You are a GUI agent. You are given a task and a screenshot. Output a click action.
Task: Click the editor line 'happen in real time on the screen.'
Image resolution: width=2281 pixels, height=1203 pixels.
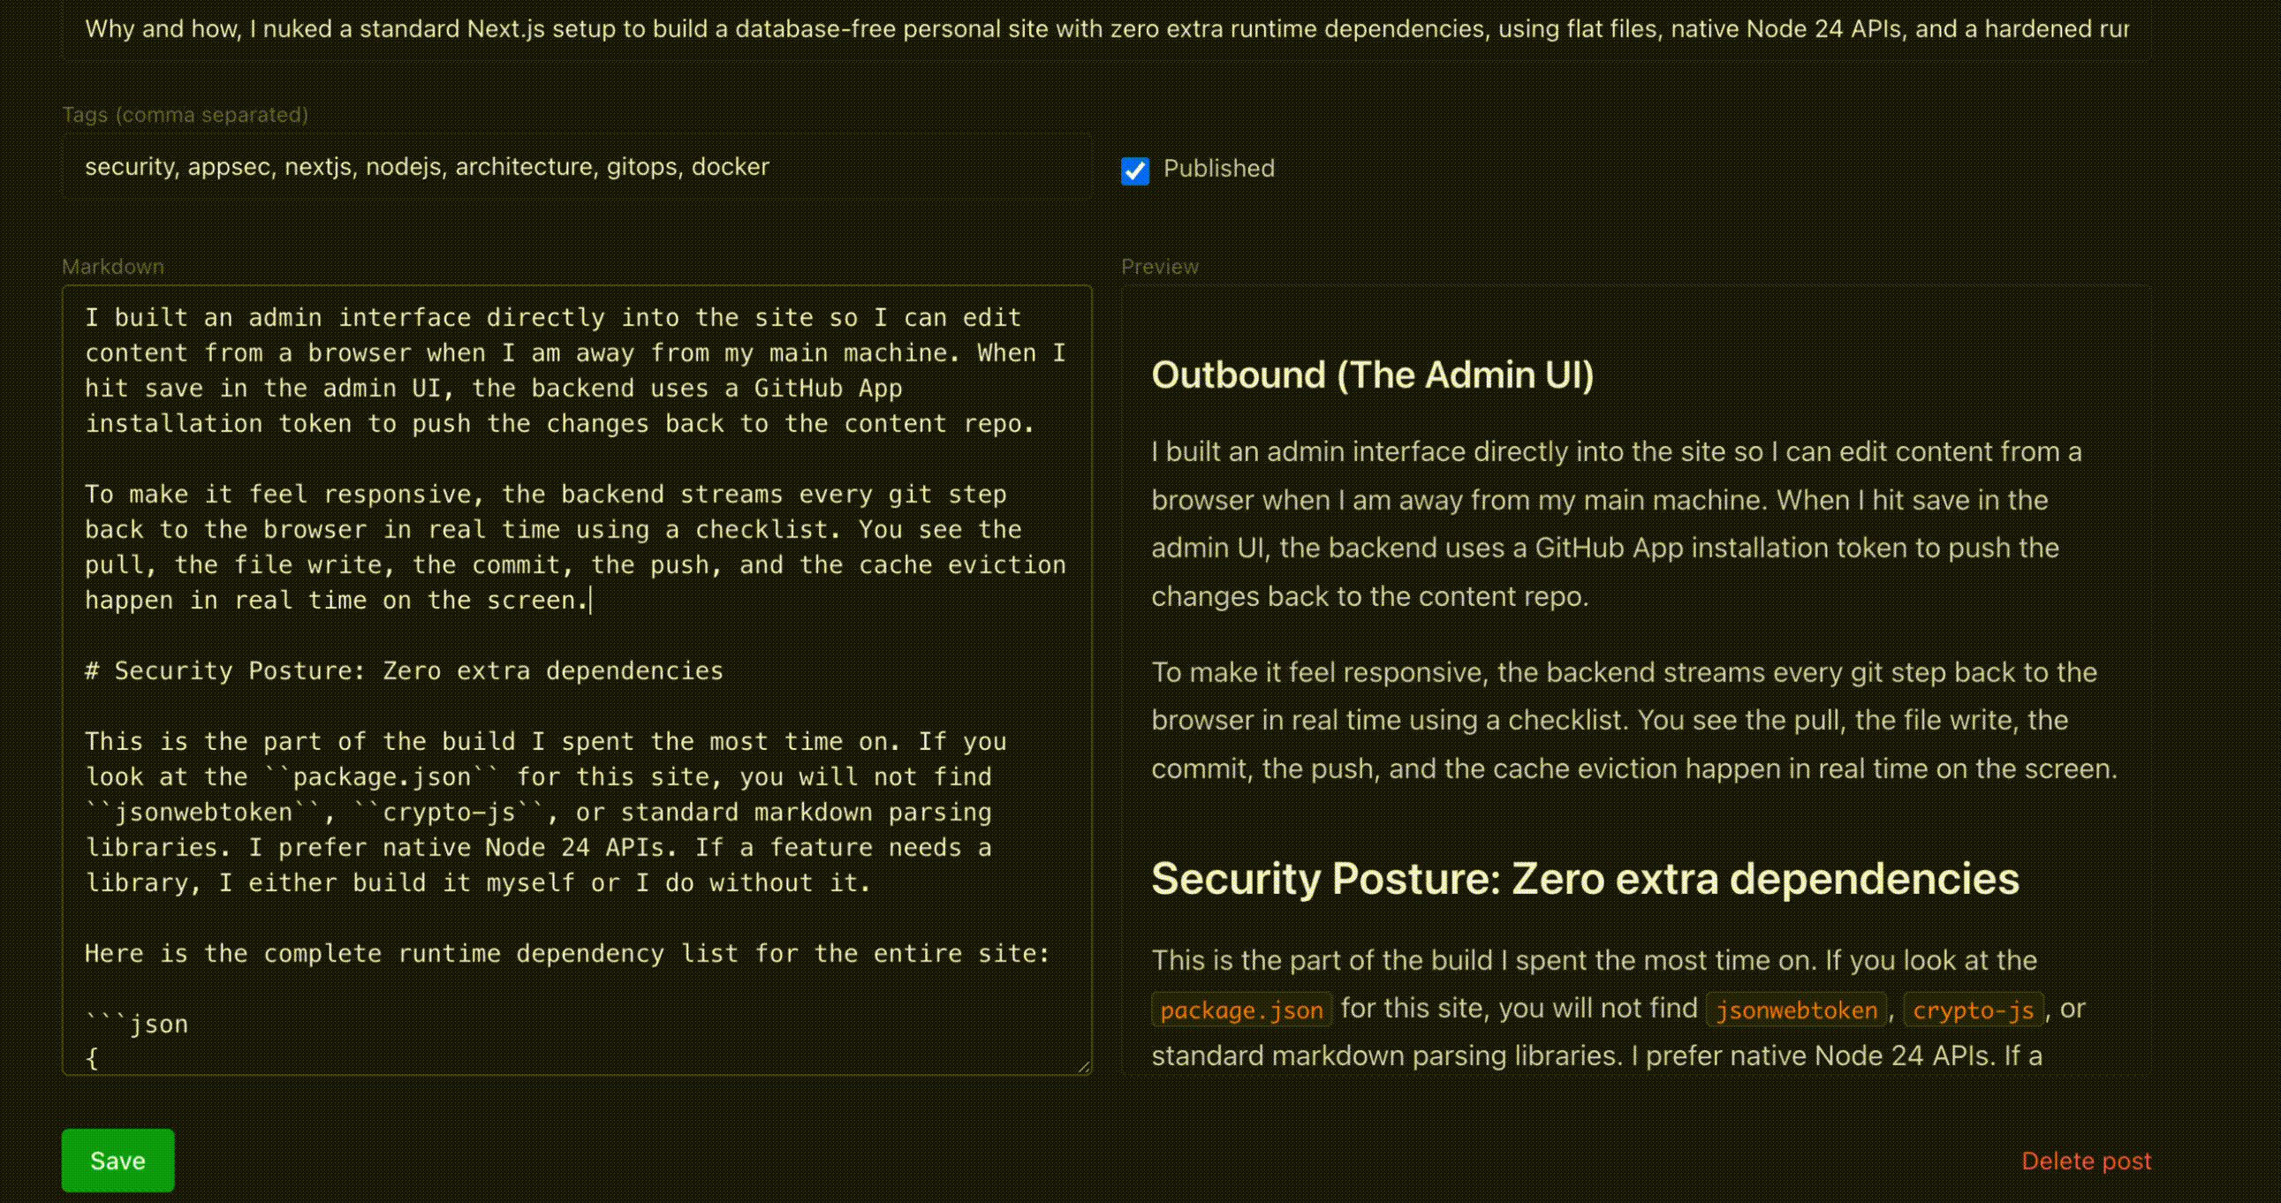coord(337,600)
